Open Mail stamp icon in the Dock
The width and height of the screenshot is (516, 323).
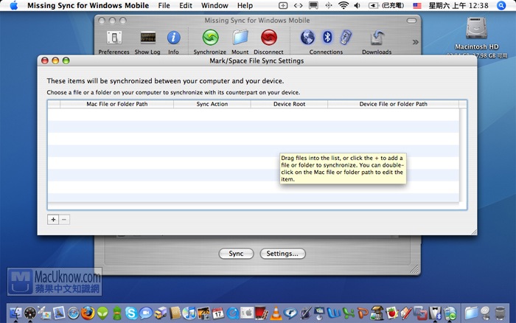59,313
